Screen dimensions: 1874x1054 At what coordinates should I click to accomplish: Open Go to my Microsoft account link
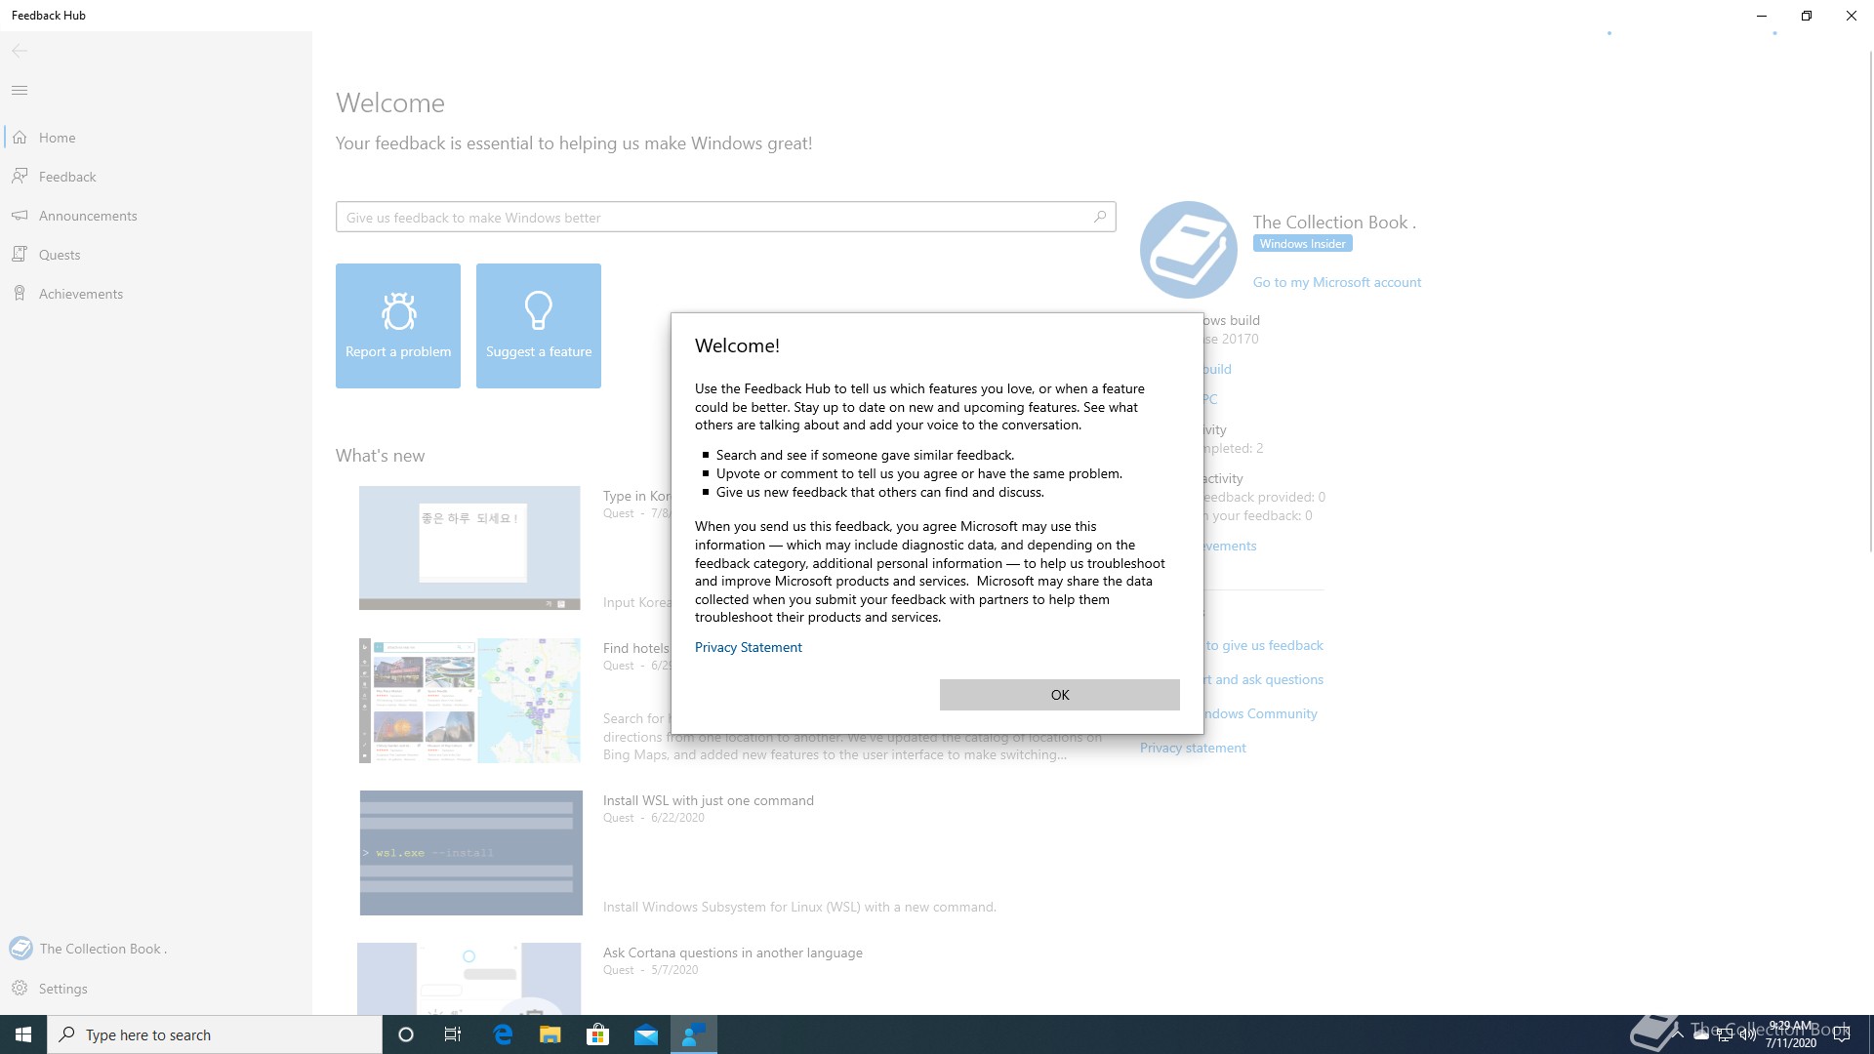(x=1336, y=283)
